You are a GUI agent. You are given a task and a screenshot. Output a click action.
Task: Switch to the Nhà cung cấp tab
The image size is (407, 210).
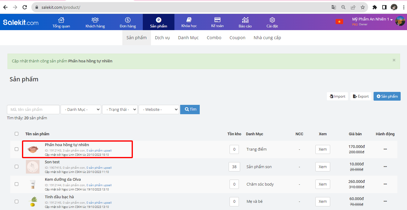[x=267, y=38]
